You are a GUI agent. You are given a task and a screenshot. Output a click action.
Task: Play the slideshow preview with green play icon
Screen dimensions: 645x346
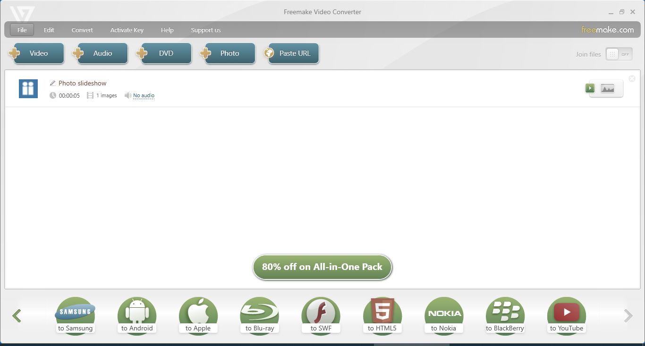[590, 88]
